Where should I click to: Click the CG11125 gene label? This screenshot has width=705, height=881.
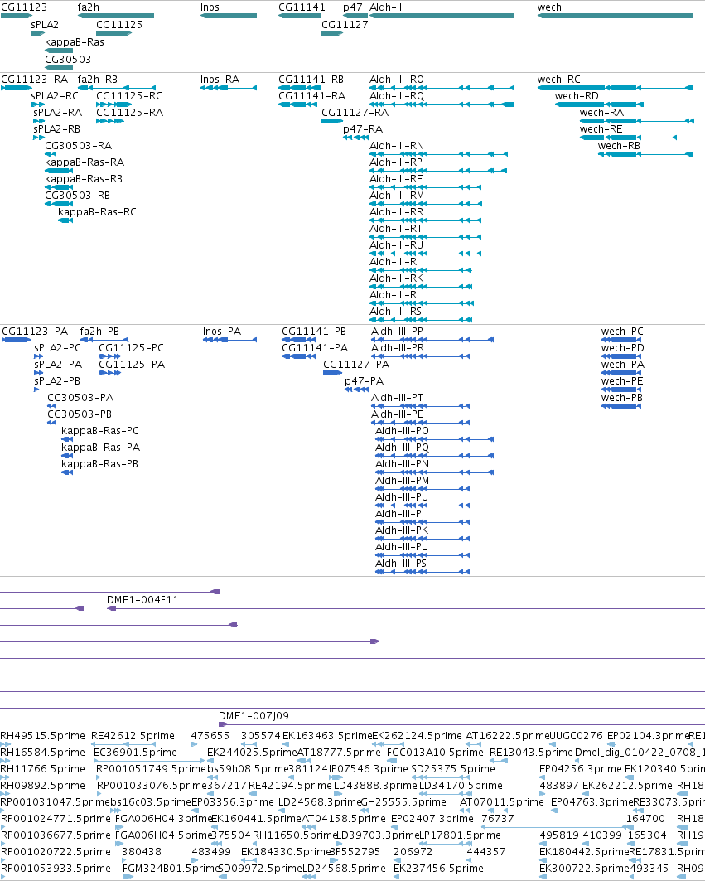point(119,25)
